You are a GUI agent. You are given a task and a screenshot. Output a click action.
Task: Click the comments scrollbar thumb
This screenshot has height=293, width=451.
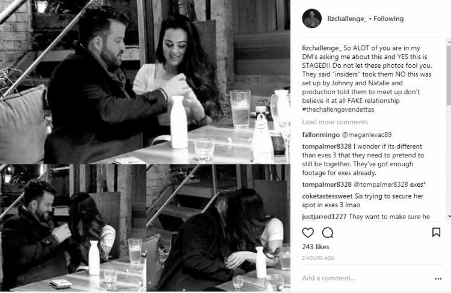click(x=449, y=76)
